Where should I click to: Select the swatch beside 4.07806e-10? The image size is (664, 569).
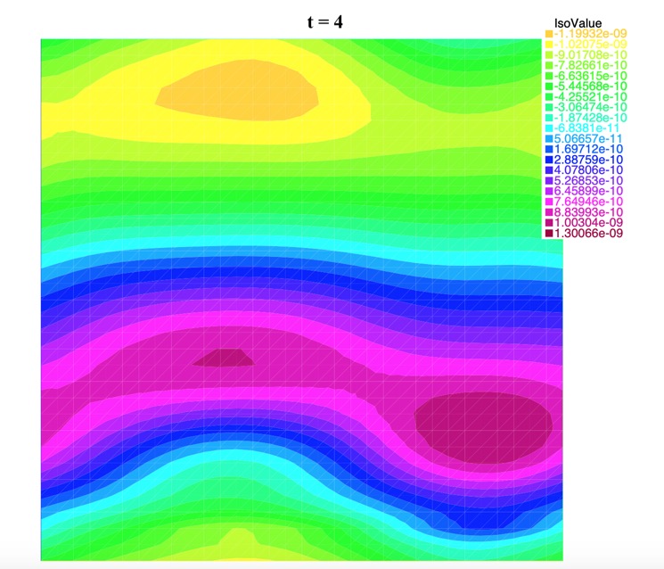[x=549, y=170]
